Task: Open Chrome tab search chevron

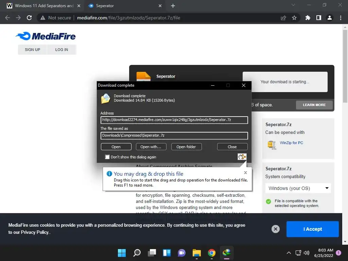Action: (x=293, y=5)
